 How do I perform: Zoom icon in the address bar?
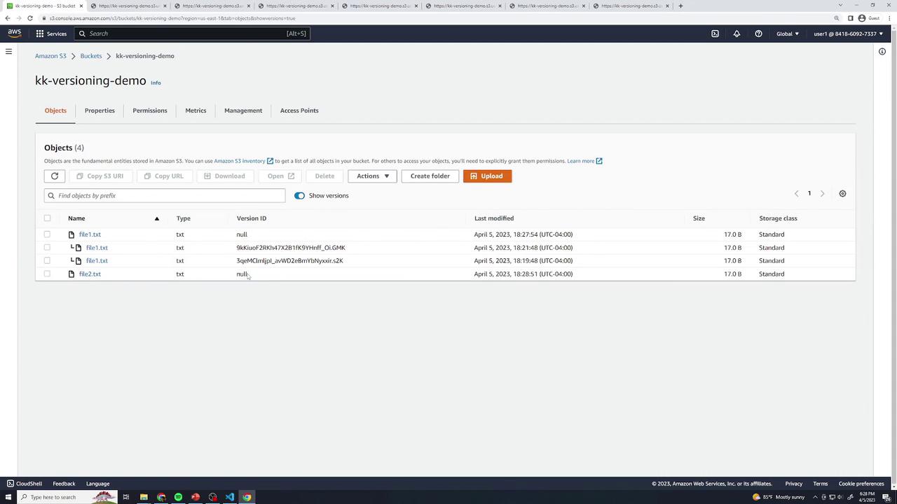click(x=837, y=18)
